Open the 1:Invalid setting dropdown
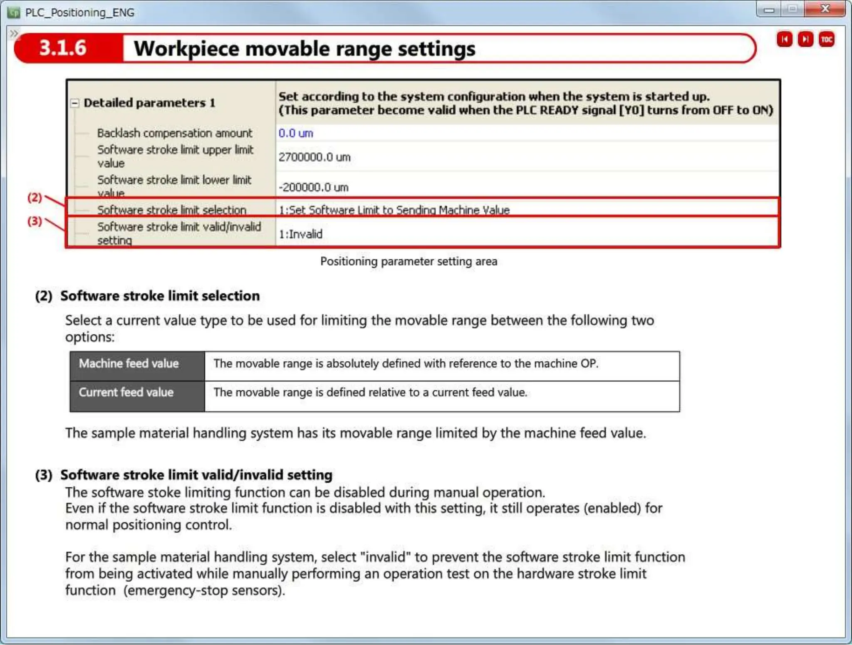The height and width of the screenshot is (645, 852). click(x=300, y=234)
